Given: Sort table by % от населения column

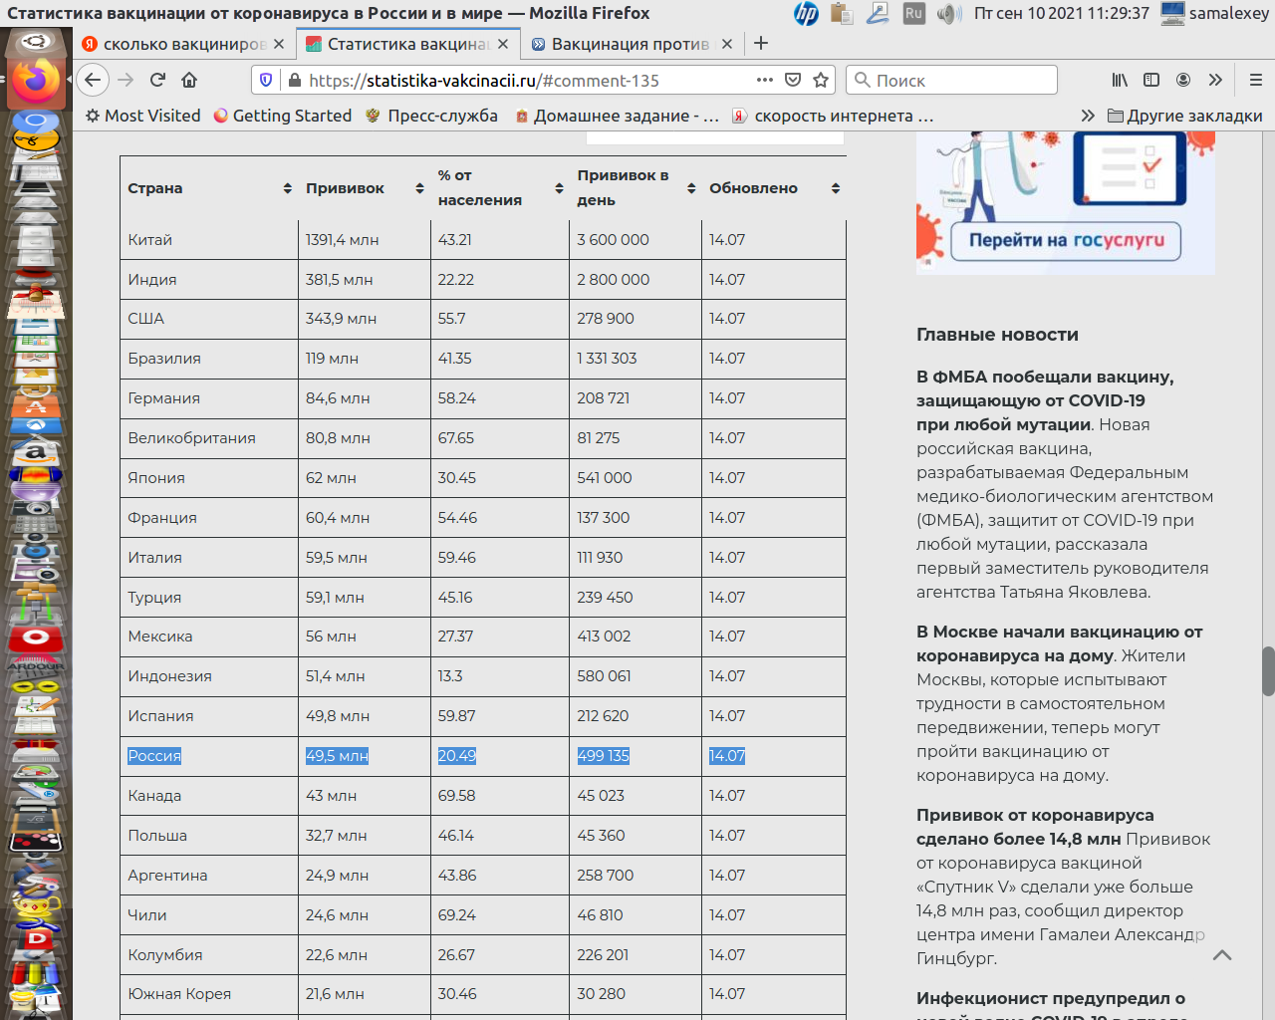Looking at the screenshot, I should click(x=559, y=188).
